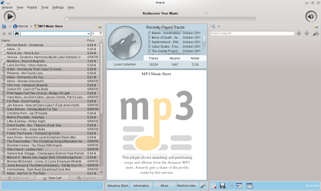321x191 pixels.
Task: Select track Rihanna - We Found Love
Action: (50, 73)
